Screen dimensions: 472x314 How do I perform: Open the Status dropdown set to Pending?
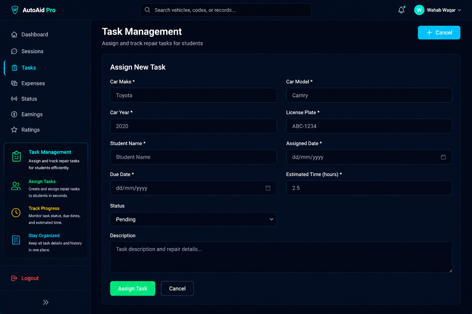[x=193, y=219]
